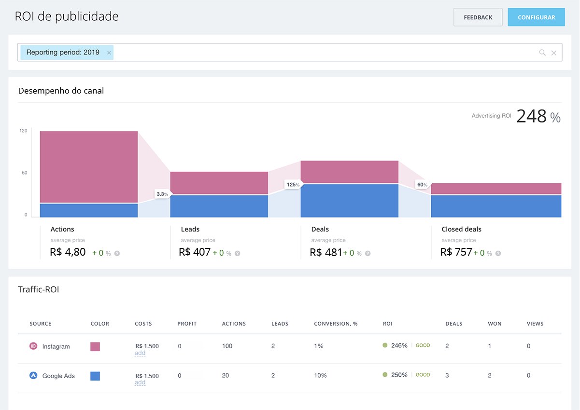The width and height of the screenshot is (580, 410).
Task: Click the Instagram source icon
Action: (33, 346)
